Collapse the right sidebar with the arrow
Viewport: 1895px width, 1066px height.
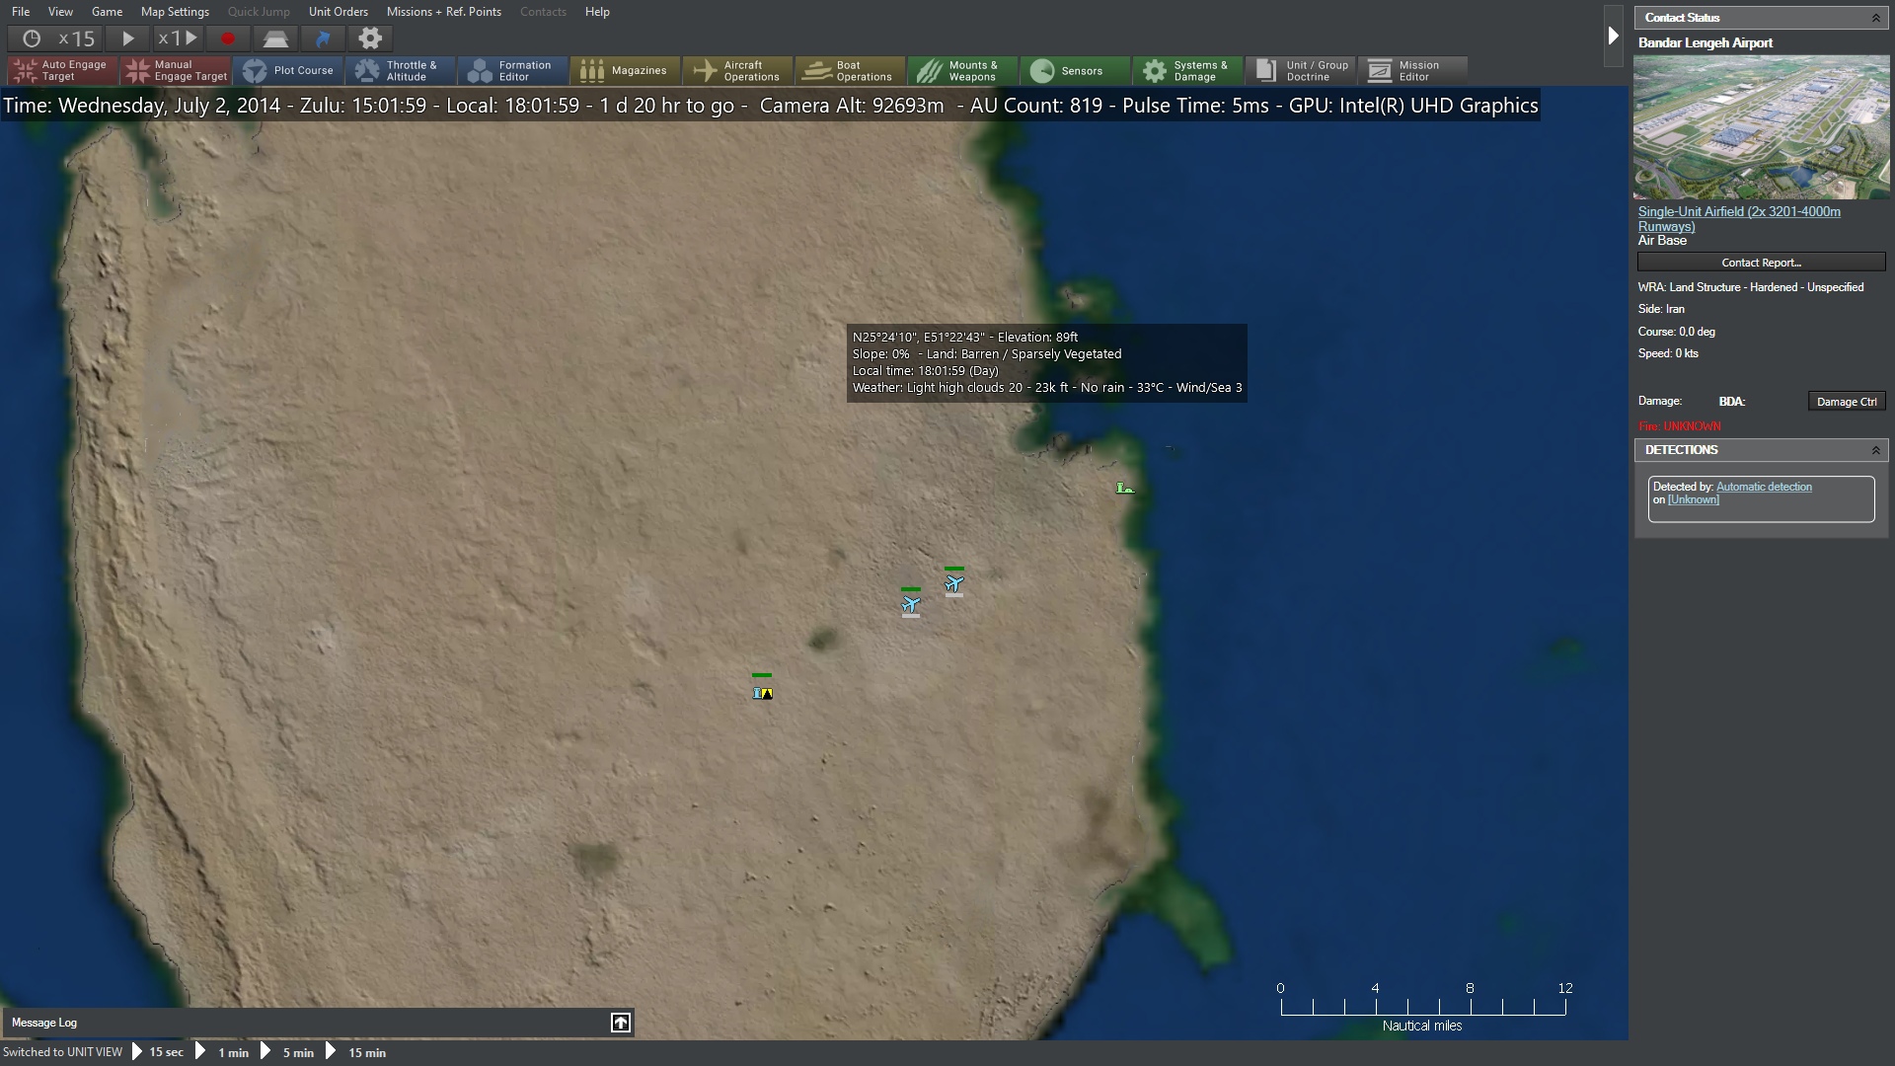pyautogui.click(x=1613, y=36)
